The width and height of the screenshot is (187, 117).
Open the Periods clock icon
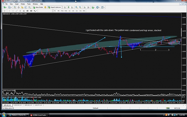click(x=97, y=7)
